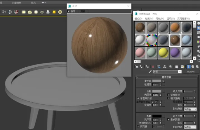Click the sun light icon in toolbar
200x130 pixels.
click(54, 12)
